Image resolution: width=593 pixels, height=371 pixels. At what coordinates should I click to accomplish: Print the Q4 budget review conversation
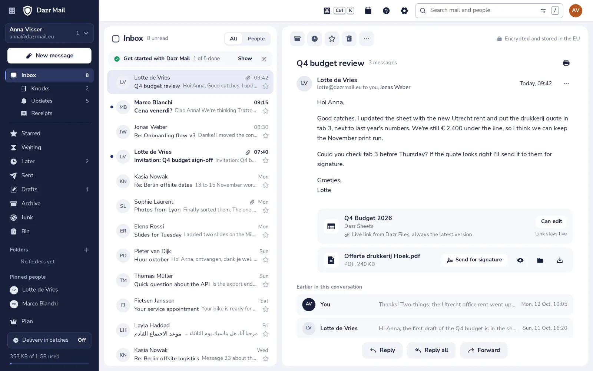[x=566, y=63]
